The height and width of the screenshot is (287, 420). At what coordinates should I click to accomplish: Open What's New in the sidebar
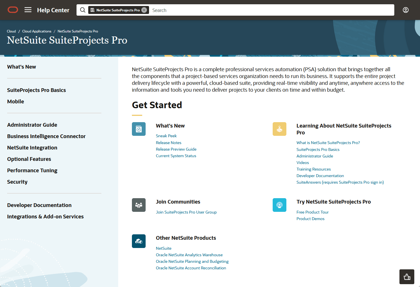(x=22, y=67)
